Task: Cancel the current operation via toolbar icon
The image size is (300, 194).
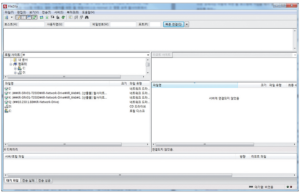Action: pos(52,17)
